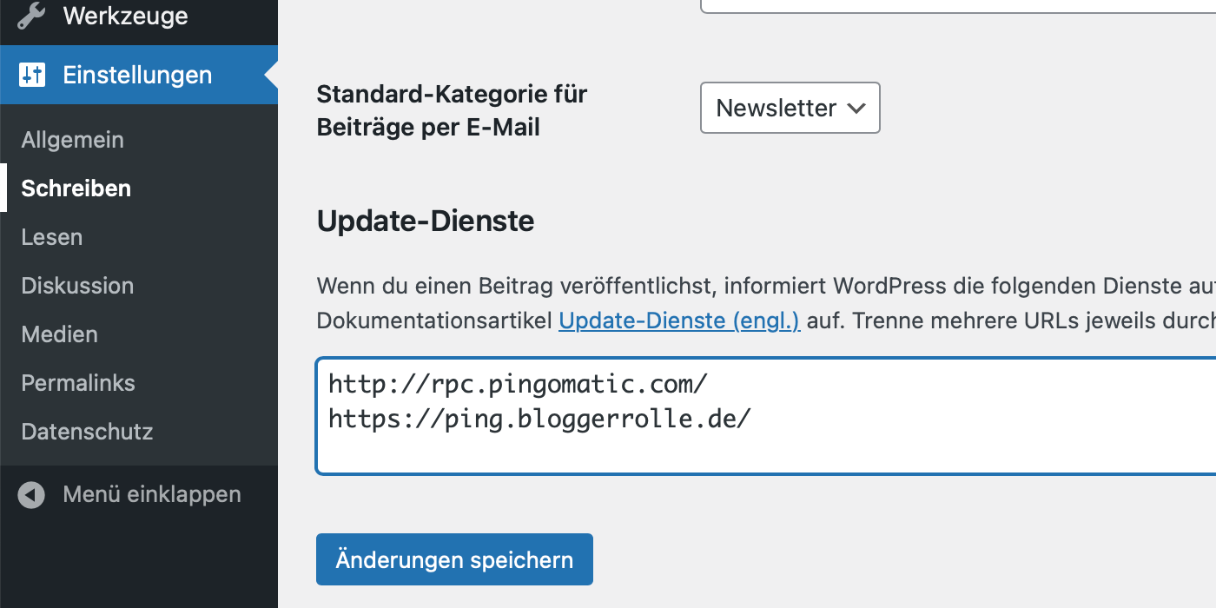The width and height of the screenshot is (1216, 608).
Task: Collapse the menu via Menü einklappen
Action: (x=139, y=495)
